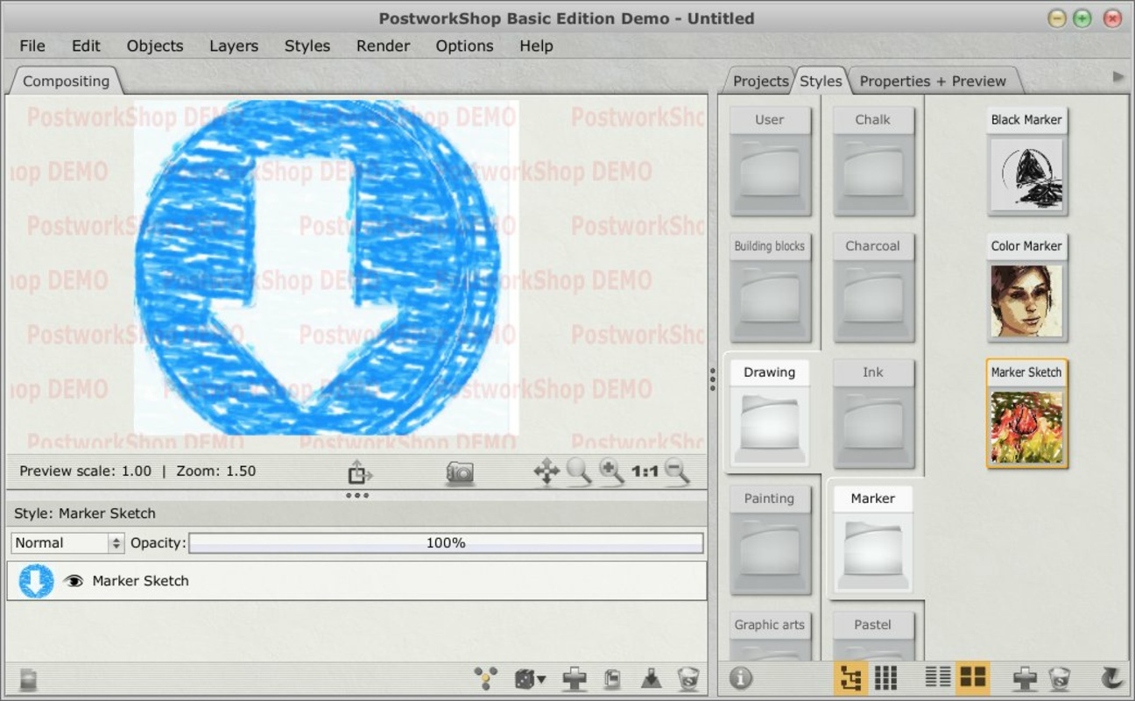Delete the layer with trash icon
1135x701 pixels.
[x=688, y=678]
